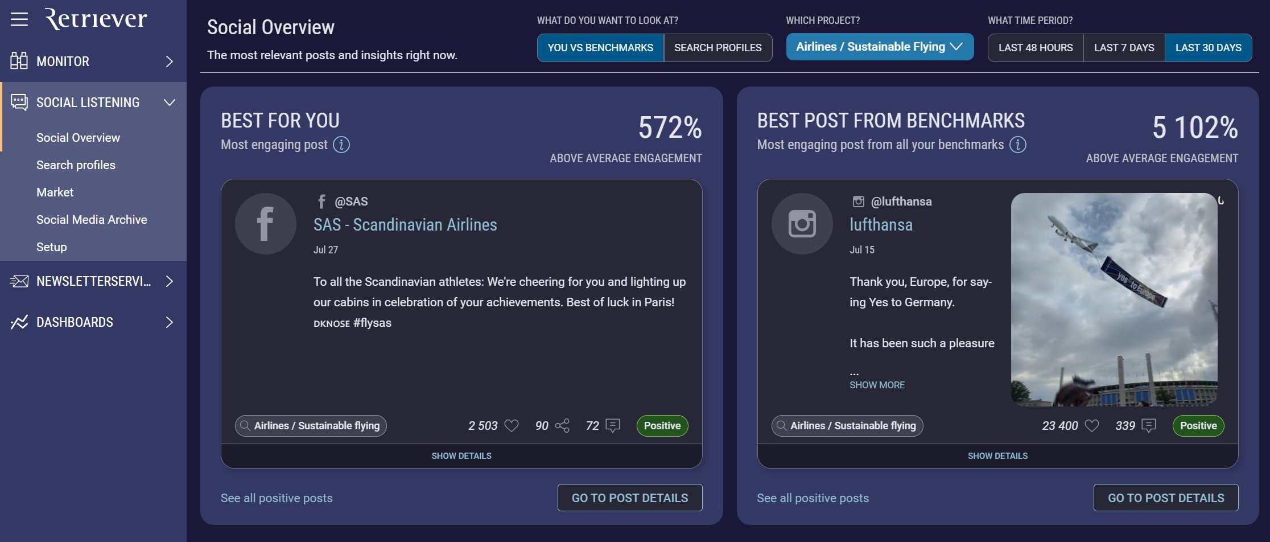The image size is (1270, 542).
Task: Click the #flysas hashtag text
Action: coord(372,323)
